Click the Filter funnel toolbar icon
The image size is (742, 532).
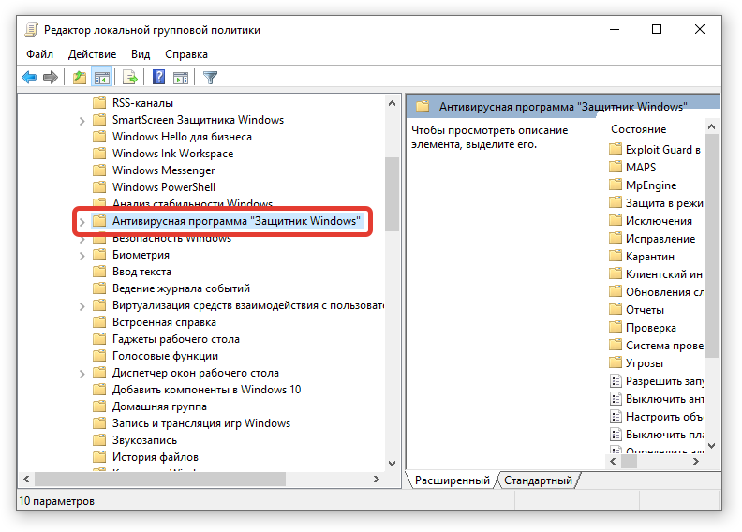click(210, 77)
